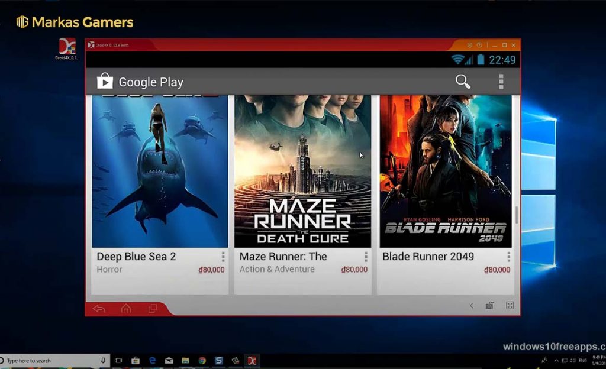Click the Droid4X logo in title bar

(x=91, y=45)
